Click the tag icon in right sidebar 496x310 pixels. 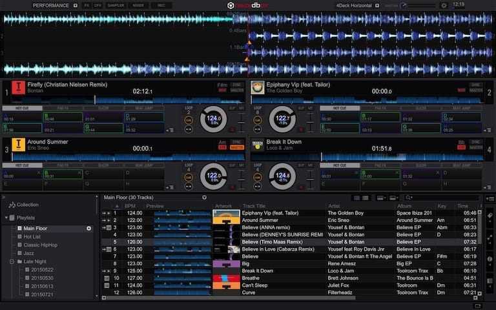click(x=490, y=216)
